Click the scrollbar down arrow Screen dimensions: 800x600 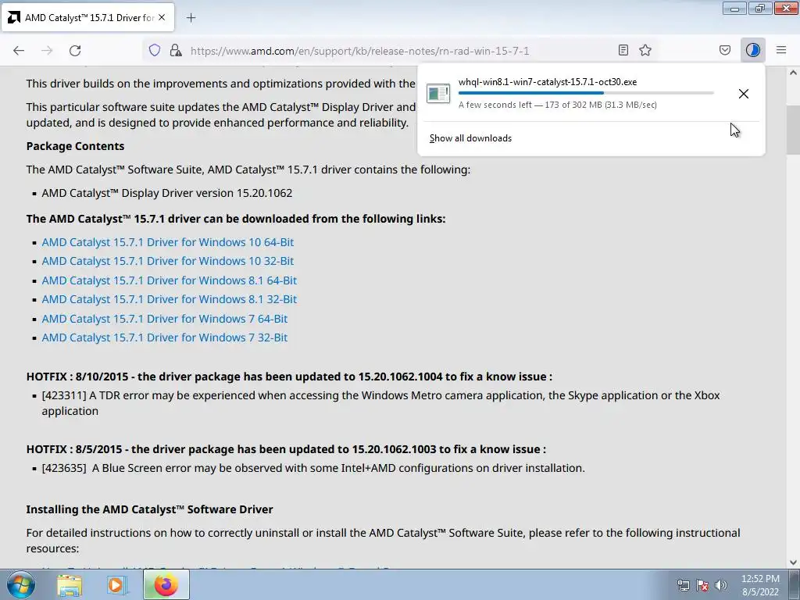793,562
